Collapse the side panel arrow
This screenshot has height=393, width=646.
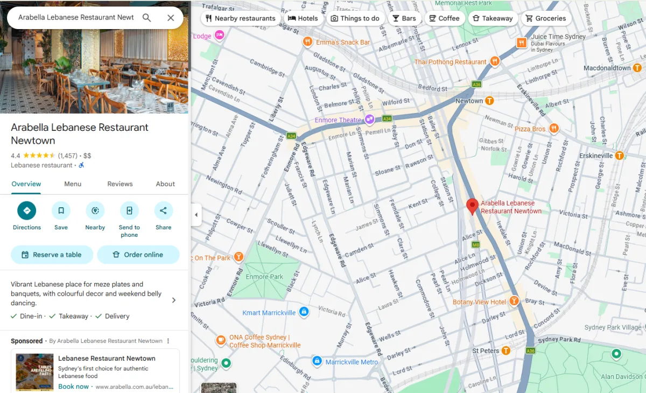[x=196, y=215]
